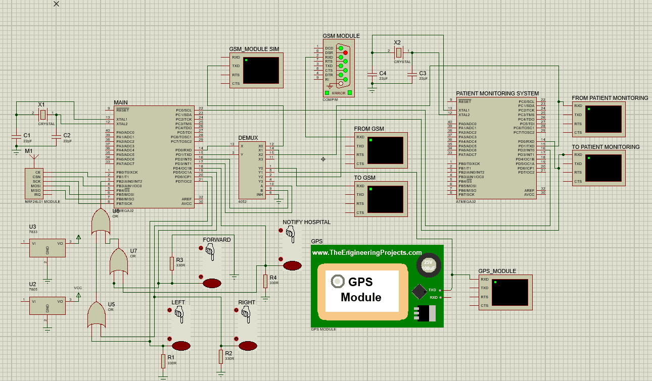Screen dimensions: 652x381
Task: Click the "NRF24L01 MODULE" text
Action: (x=42, y=201)
